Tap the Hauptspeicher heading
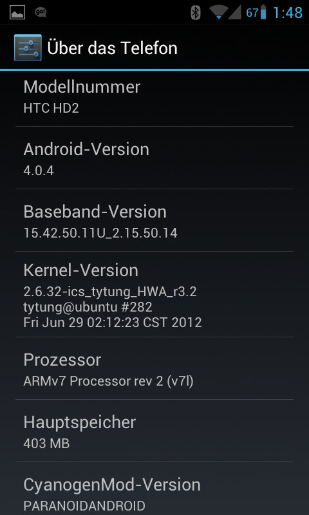The image size is (309, 515). click(79, 422)
